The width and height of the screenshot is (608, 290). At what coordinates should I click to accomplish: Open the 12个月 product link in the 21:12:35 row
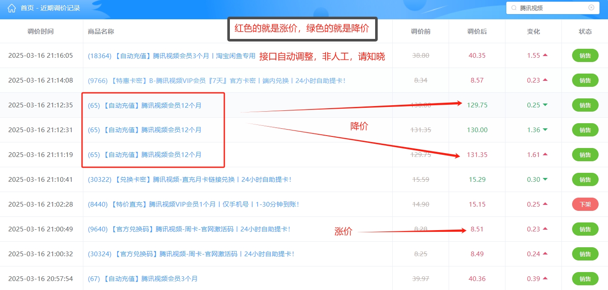tap(144, 105)
